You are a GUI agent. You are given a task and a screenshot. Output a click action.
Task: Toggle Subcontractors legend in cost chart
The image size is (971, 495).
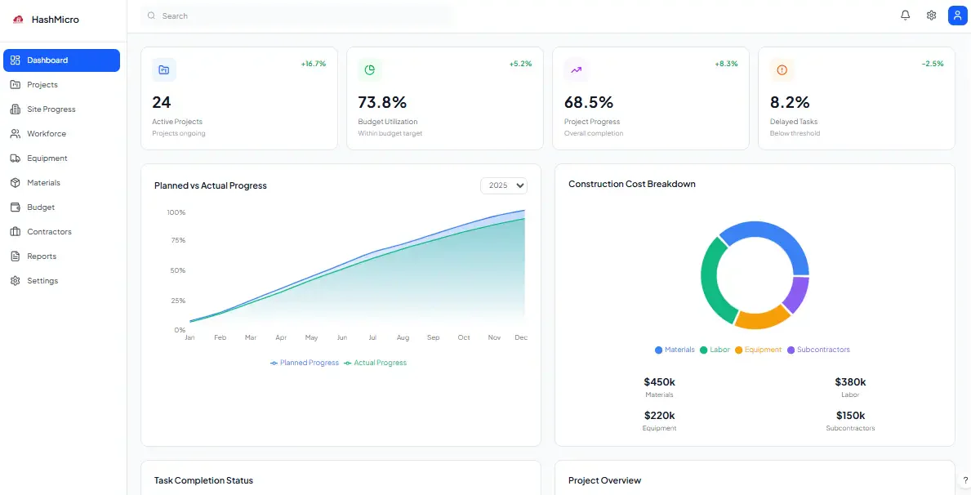[x=818, y=350]
